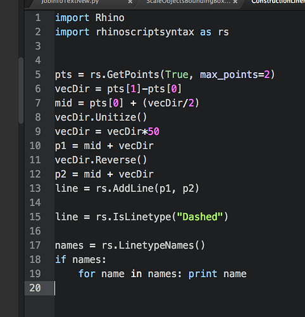This screenshot has height=317, width=305.
Task: Click on the word 'rhinoscriptsyntax'
Action: tap(145, 32)
